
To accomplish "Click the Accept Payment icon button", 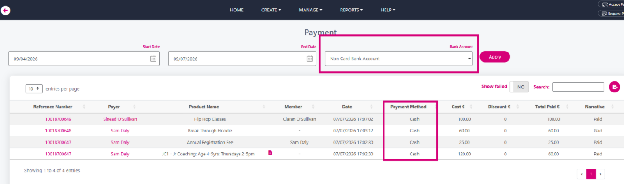I will (x=611, y=4).
